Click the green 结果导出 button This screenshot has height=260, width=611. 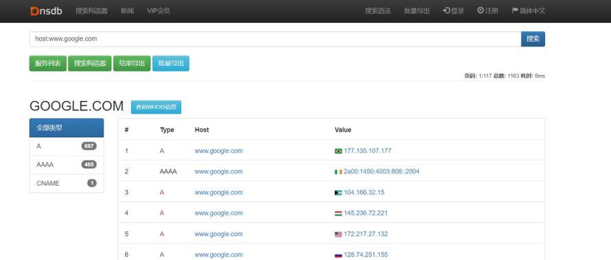click(132, 63)
